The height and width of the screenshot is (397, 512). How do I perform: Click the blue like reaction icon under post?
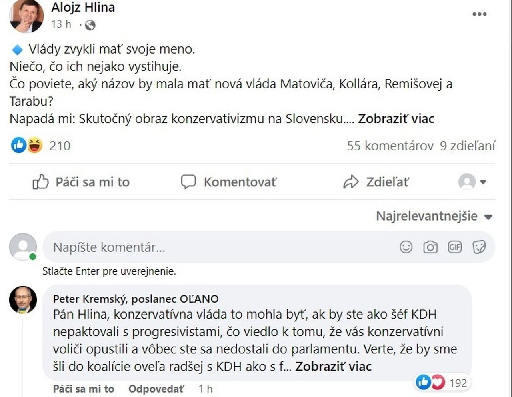tap(18, 145)
